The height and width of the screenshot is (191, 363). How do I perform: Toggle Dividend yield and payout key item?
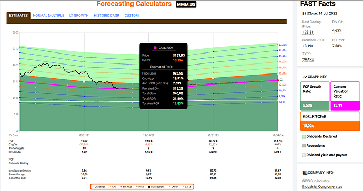click(325, 155)
